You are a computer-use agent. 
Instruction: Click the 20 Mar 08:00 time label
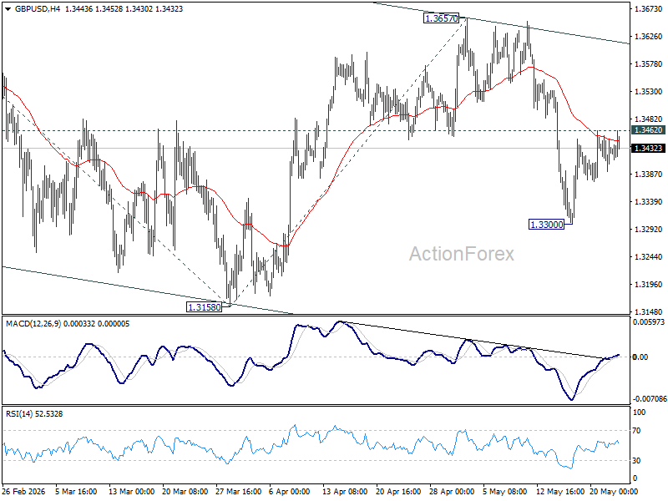coord(185,492)
